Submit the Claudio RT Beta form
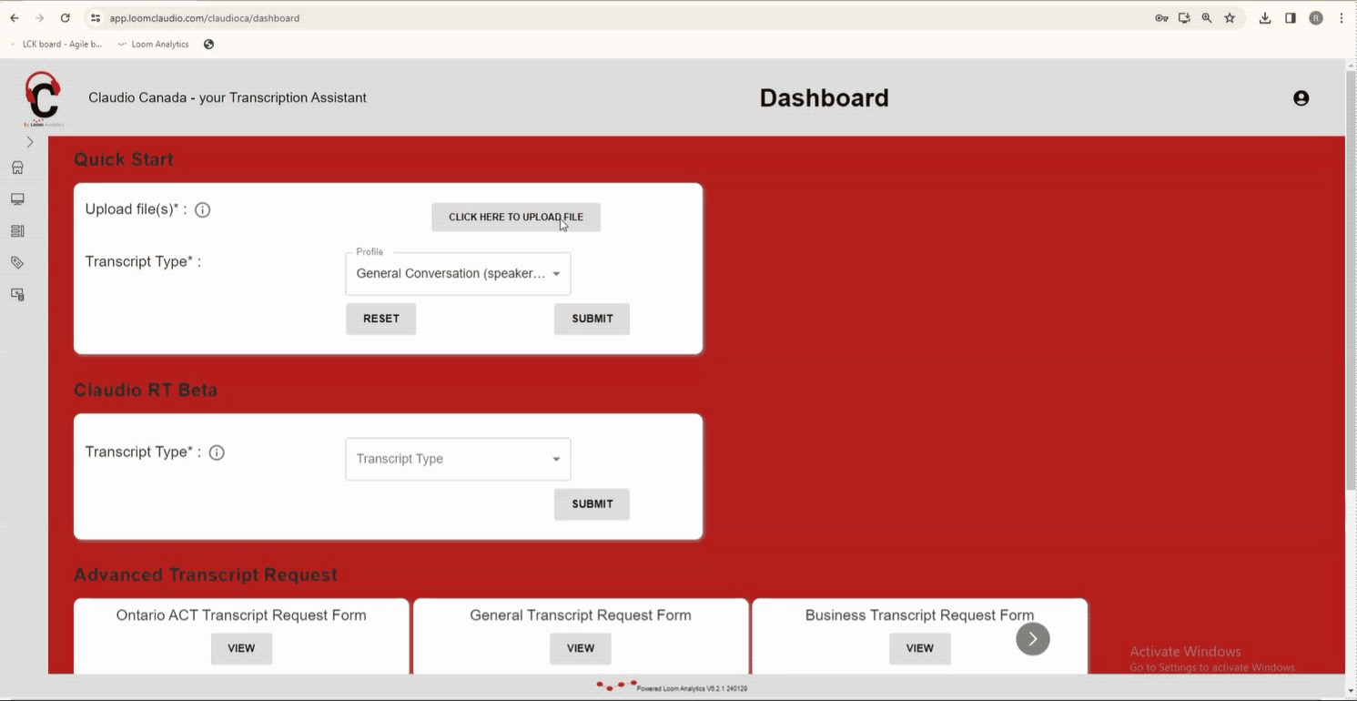Viewport: 1357px width, 701px height. [x=592, y=504]
